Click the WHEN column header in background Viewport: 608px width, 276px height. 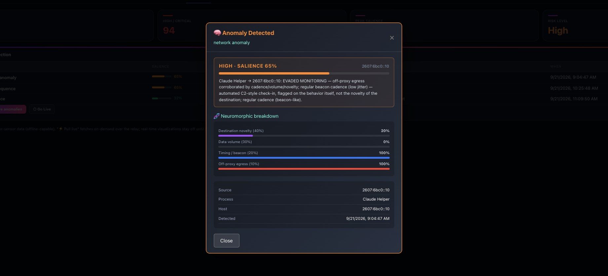point(555,66)
